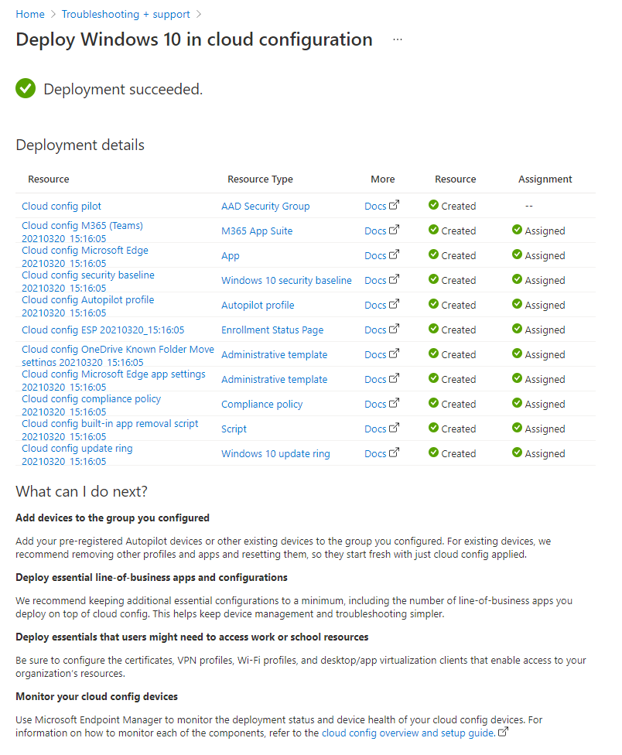Image resolution: width=622 pixels, height=755 pixels.
Task: Open Cloud config built-in app removal script
Action: tap(110, 429)
